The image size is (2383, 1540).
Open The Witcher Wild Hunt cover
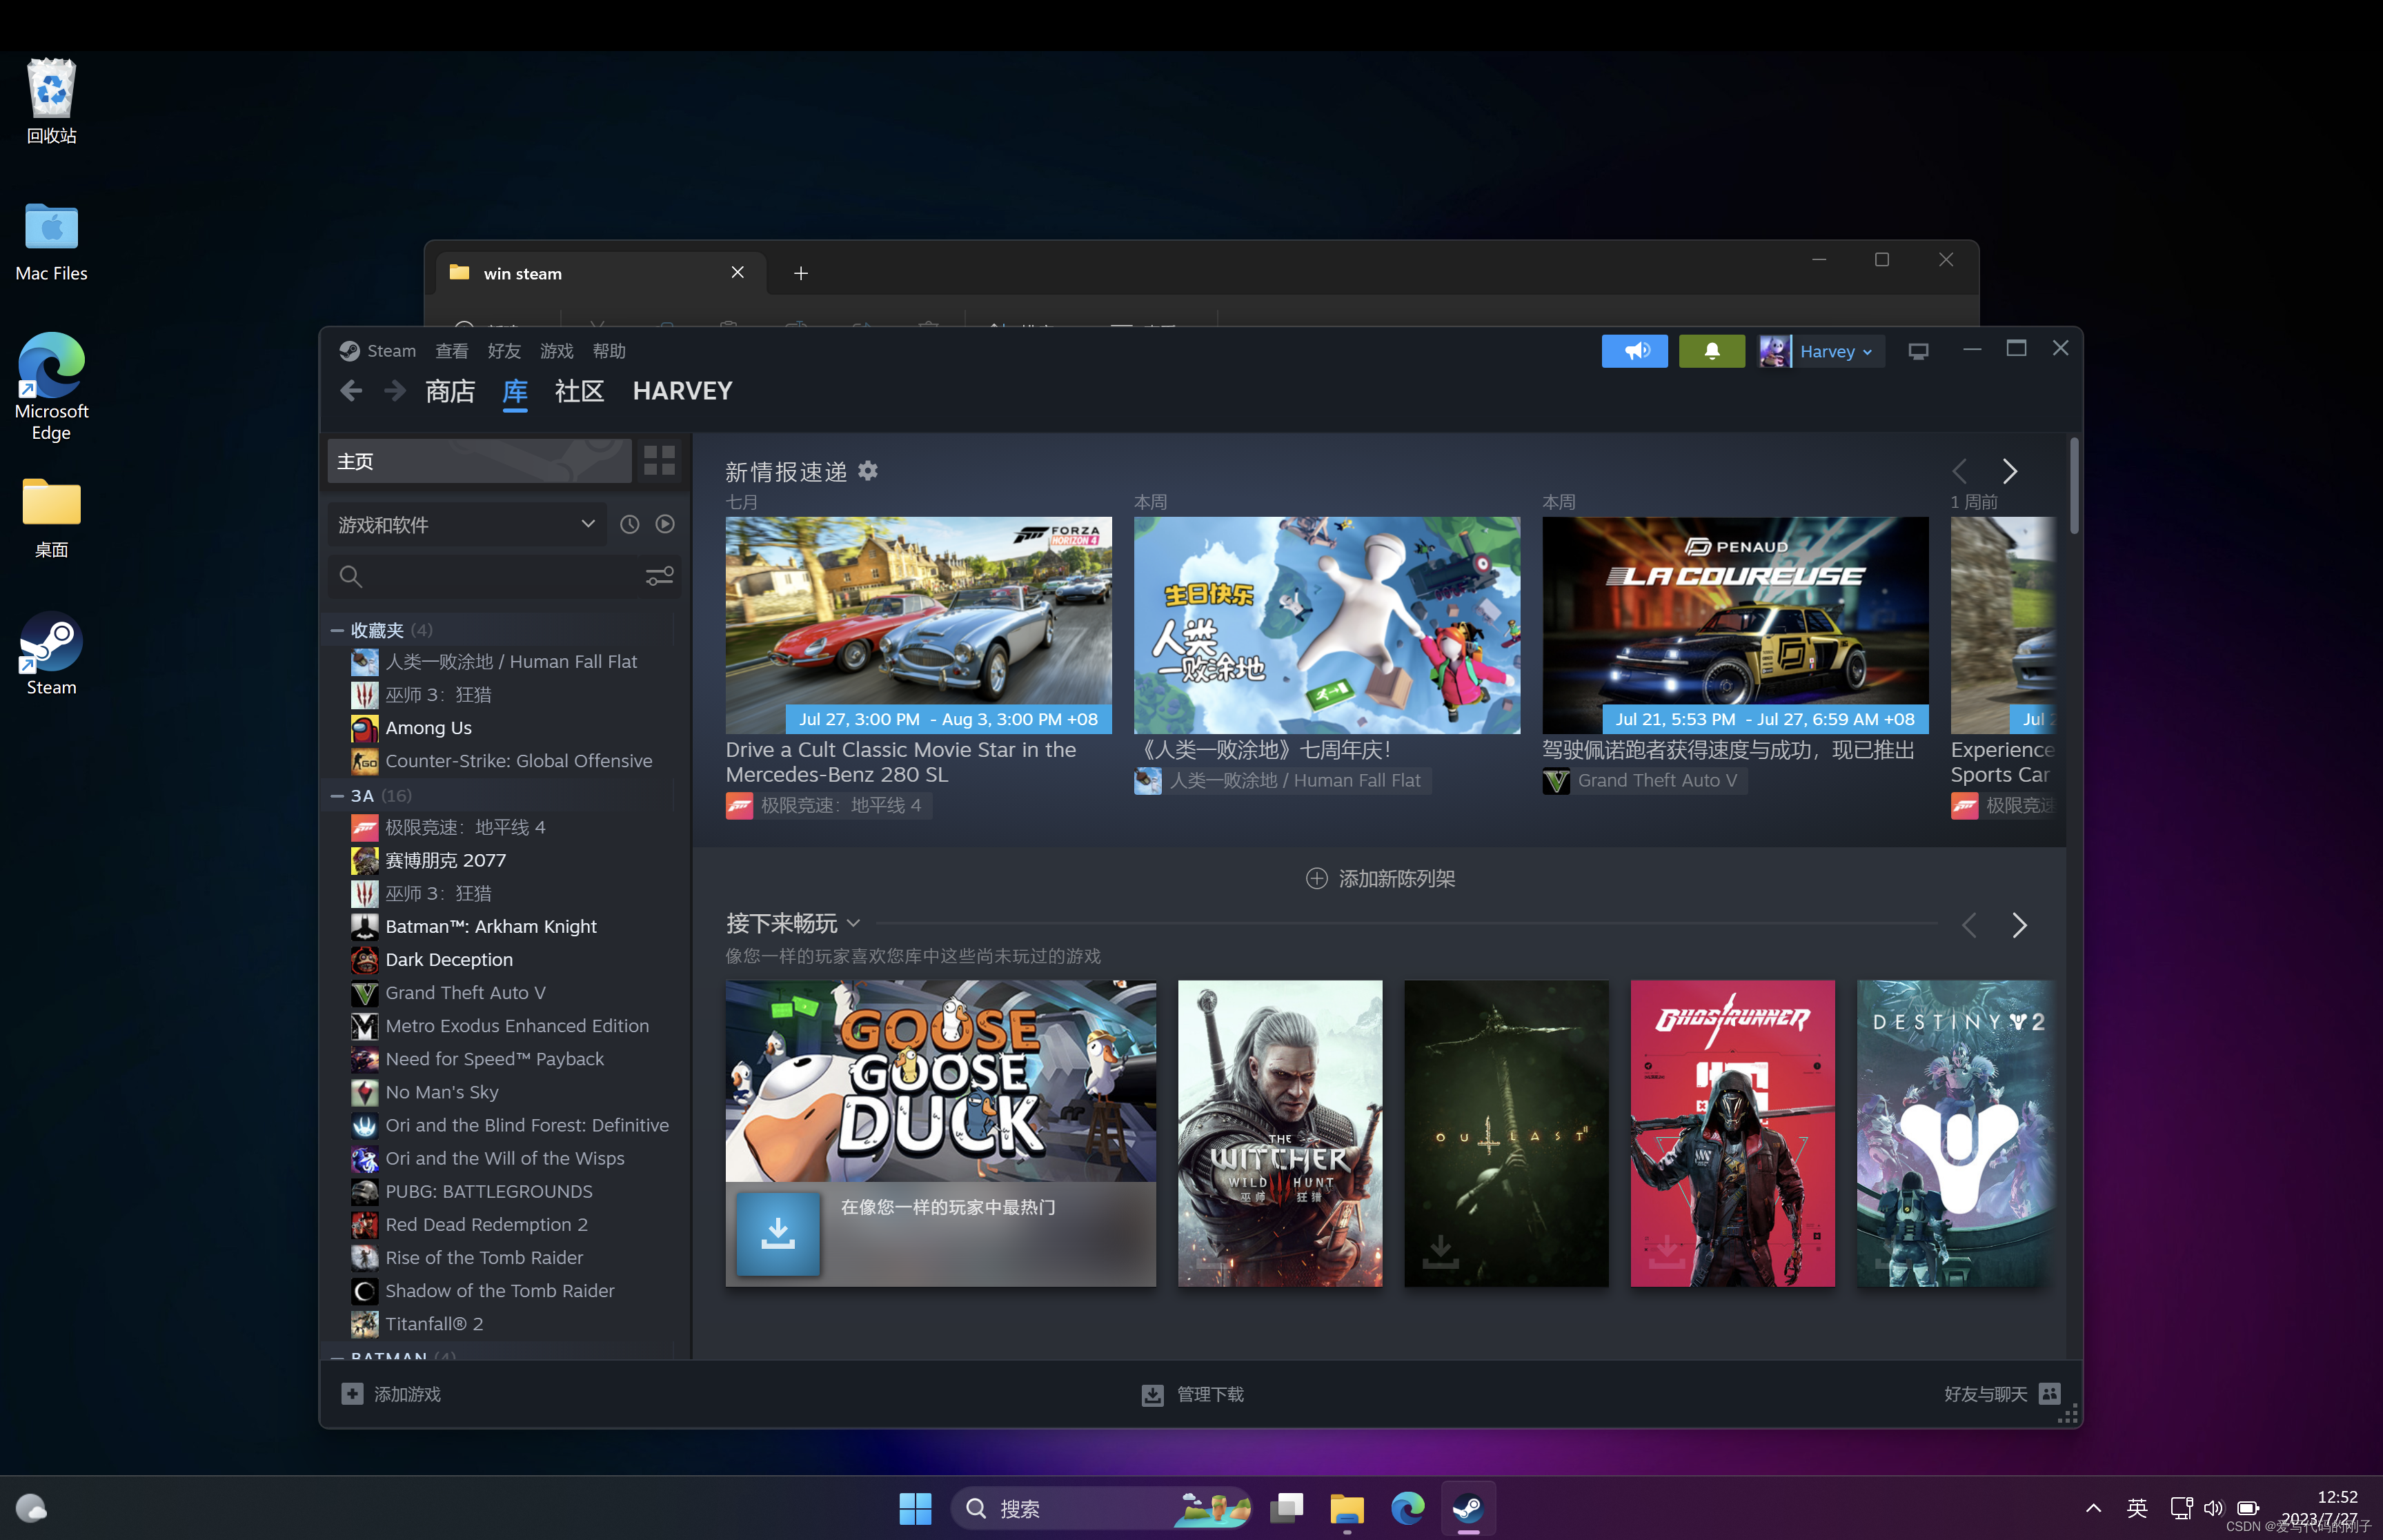click(x=1280, y=1133)
